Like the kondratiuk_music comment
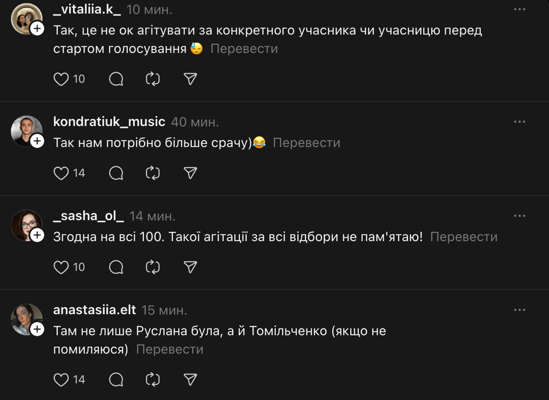 [62, 173]
